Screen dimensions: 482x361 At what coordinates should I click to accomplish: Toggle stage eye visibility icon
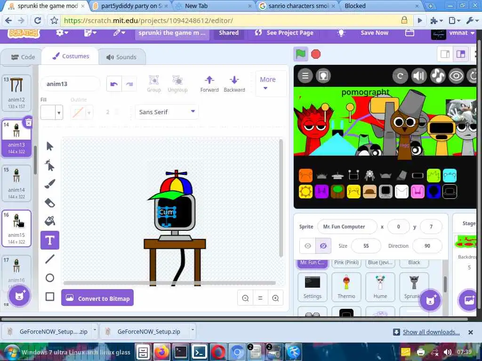[456, 76]
